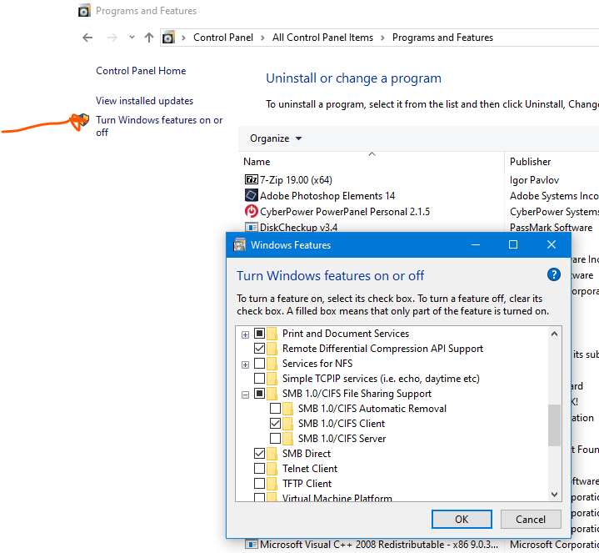Toggle Print and Document Services checkbox
The image size is (599, 553).
coord(259,334)
